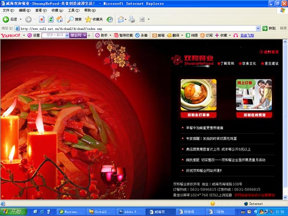Open the Search magnifier in the toolbar
Image resolution: width=288 pixels, height=216 pixels.
[x=70, y=19]
